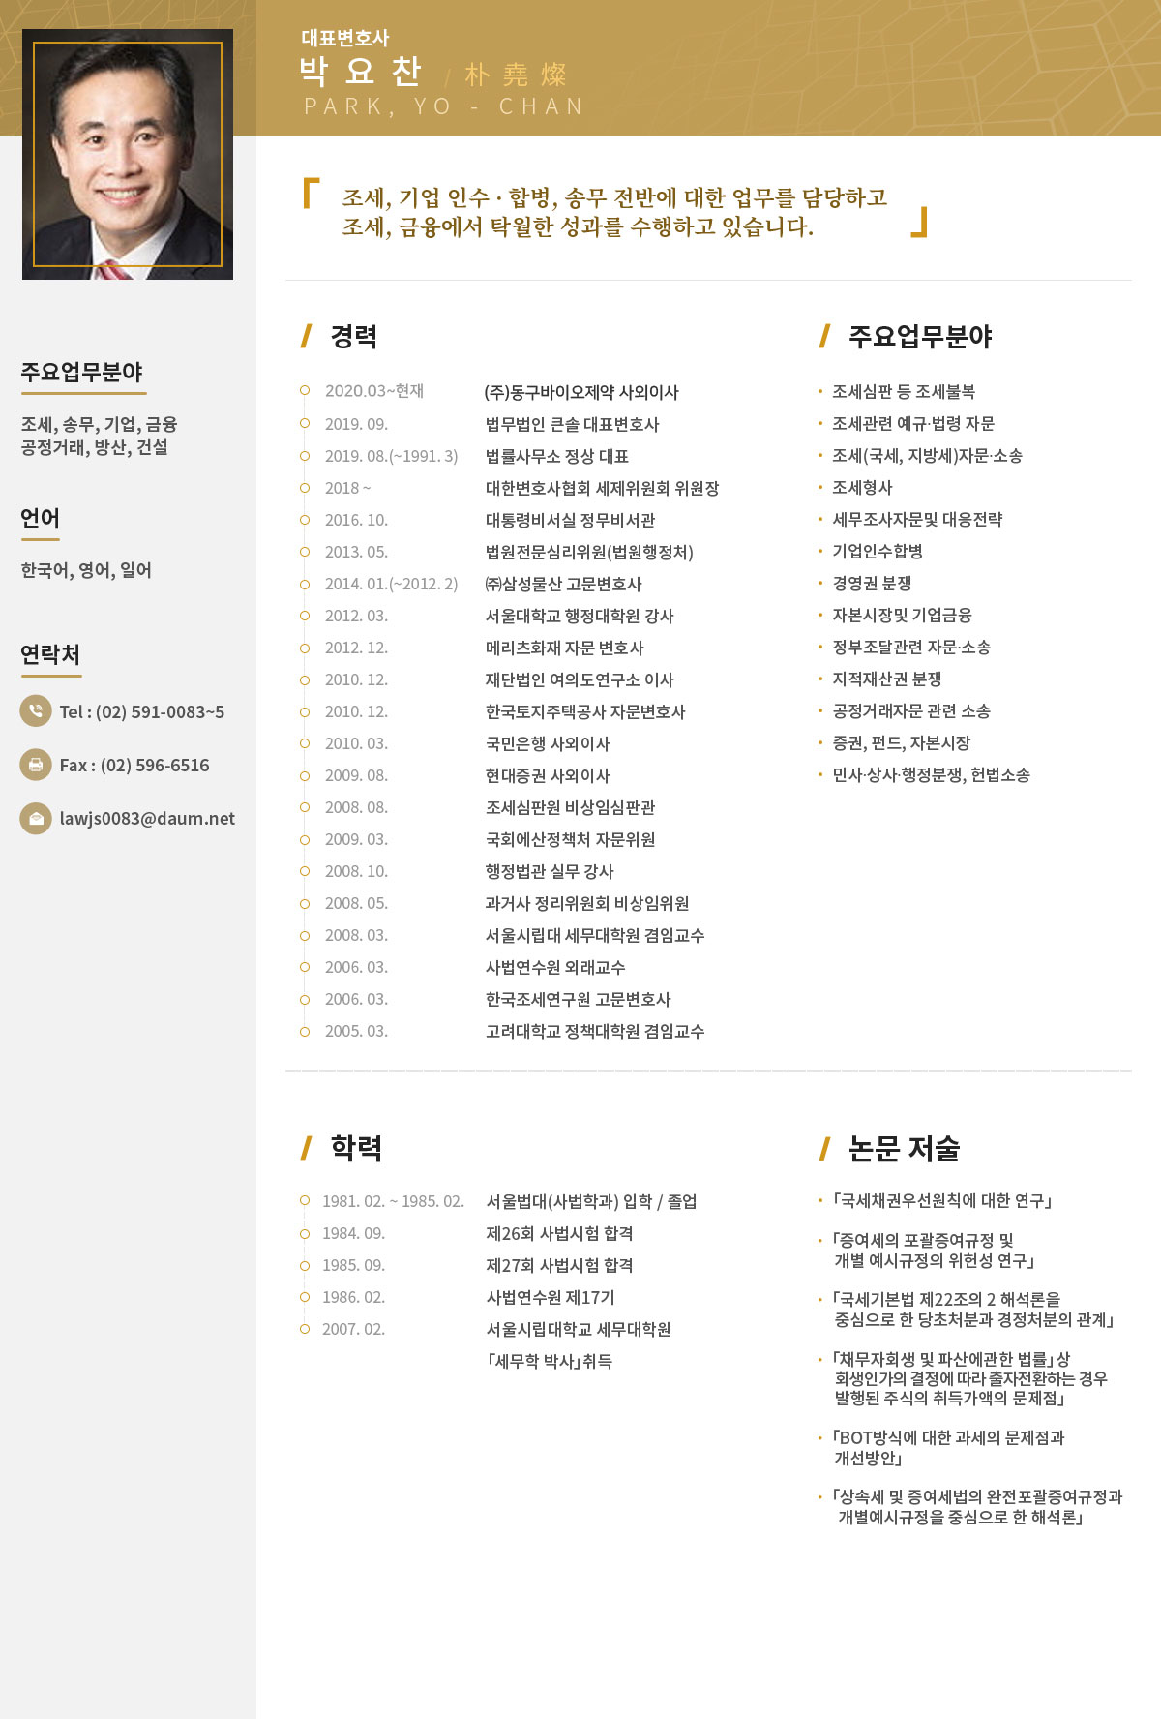Screen dimensions: 1161x1719
Task: Select career entry "과거사 정리위원회 비상임위원"
Action: point(587,903)
